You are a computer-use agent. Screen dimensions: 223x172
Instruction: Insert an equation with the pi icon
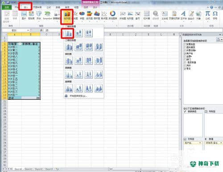(207, 16)
